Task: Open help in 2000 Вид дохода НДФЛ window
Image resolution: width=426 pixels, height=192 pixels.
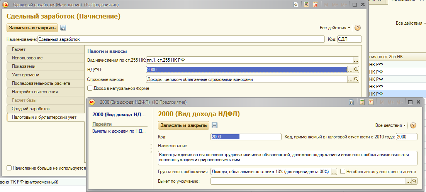Action: point(413,125)
